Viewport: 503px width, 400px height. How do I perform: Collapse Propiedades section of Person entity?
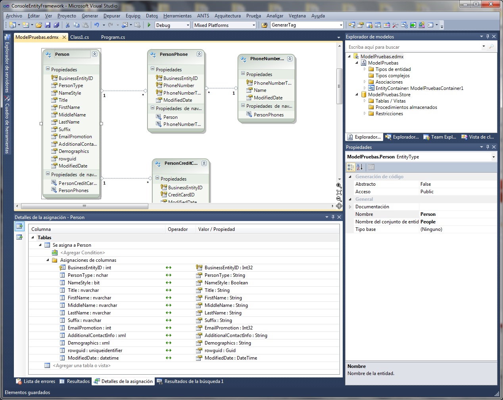tap(48, 69)
